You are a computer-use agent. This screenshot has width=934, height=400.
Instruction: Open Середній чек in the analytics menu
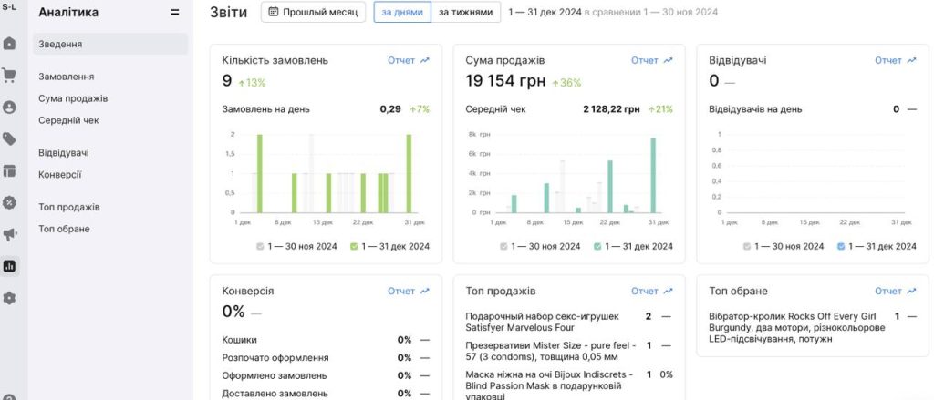point(68,120)
